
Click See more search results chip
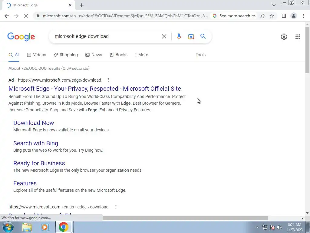[x=234, y=16]
